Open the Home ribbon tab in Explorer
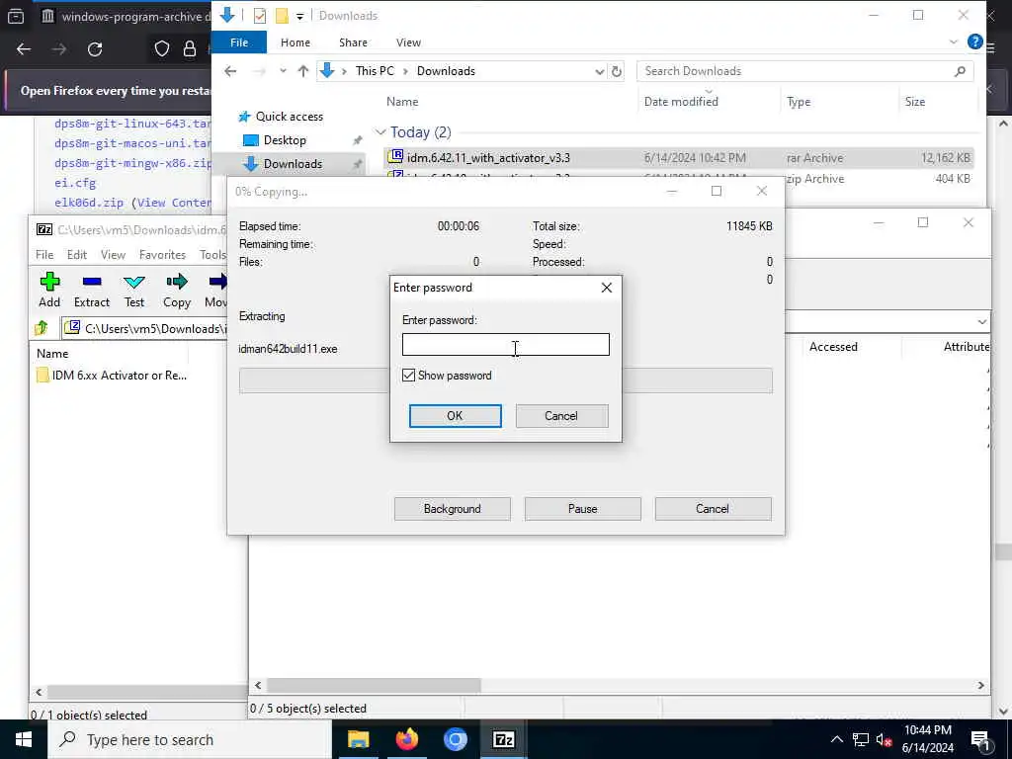Image resolution: width=1012 pixels, height=759 pixels. (295, 42)
